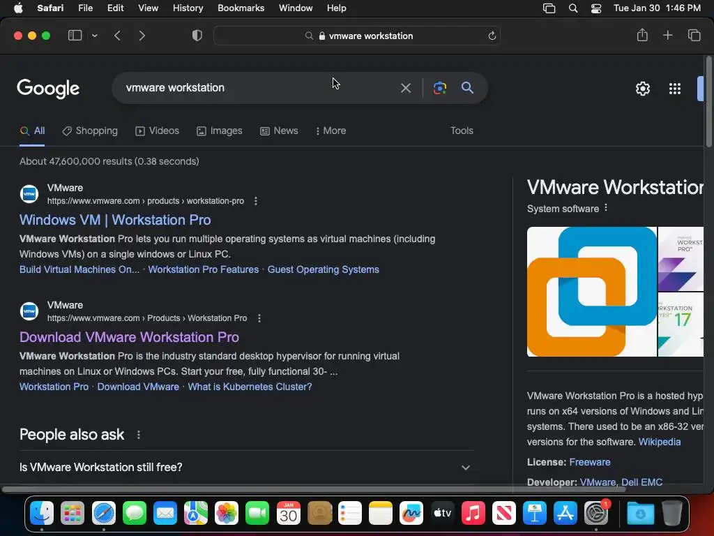This screenshot has height=536, width=714.
Task: Open Freeform from the Dock
Action: pyautogui.click(x=411, y=513)
